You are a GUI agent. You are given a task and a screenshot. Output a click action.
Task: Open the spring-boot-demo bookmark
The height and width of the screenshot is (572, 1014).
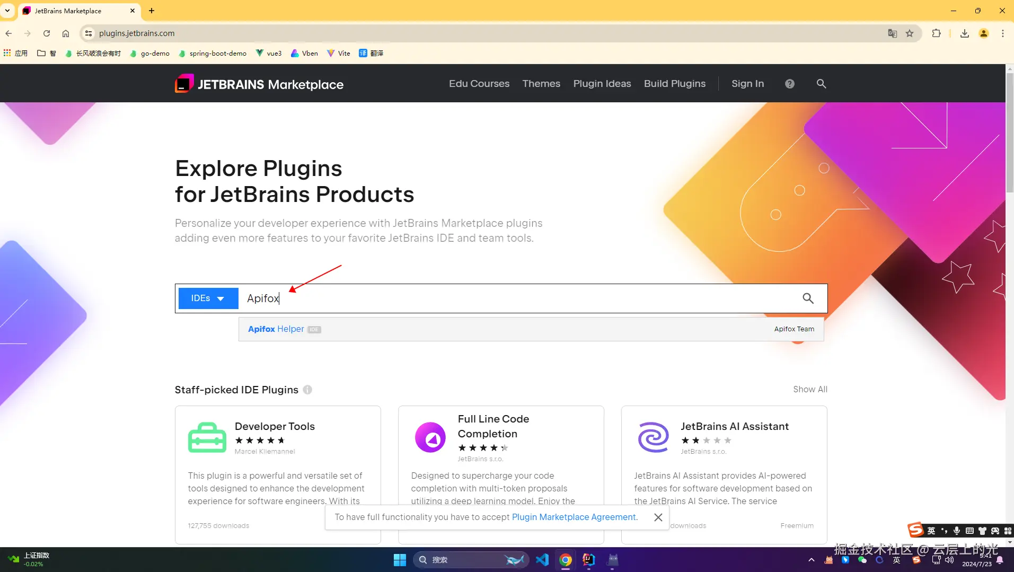pyautogui.click(x=213, y=53)
